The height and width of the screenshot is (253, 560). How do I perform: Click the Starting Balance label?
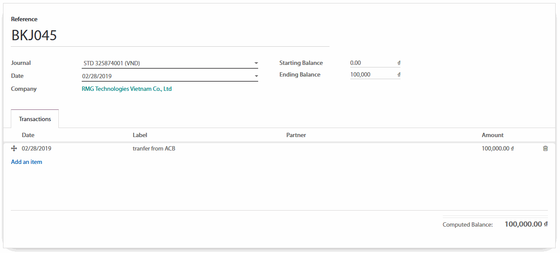coord(301,63)
